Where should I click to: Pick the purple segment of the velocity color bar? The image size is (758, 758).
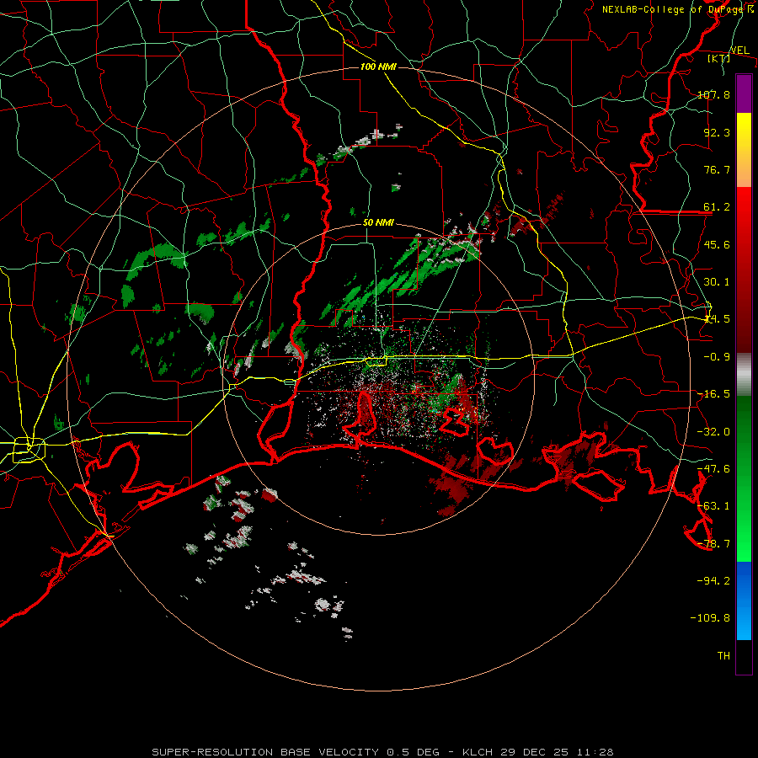tap(744, 93)
